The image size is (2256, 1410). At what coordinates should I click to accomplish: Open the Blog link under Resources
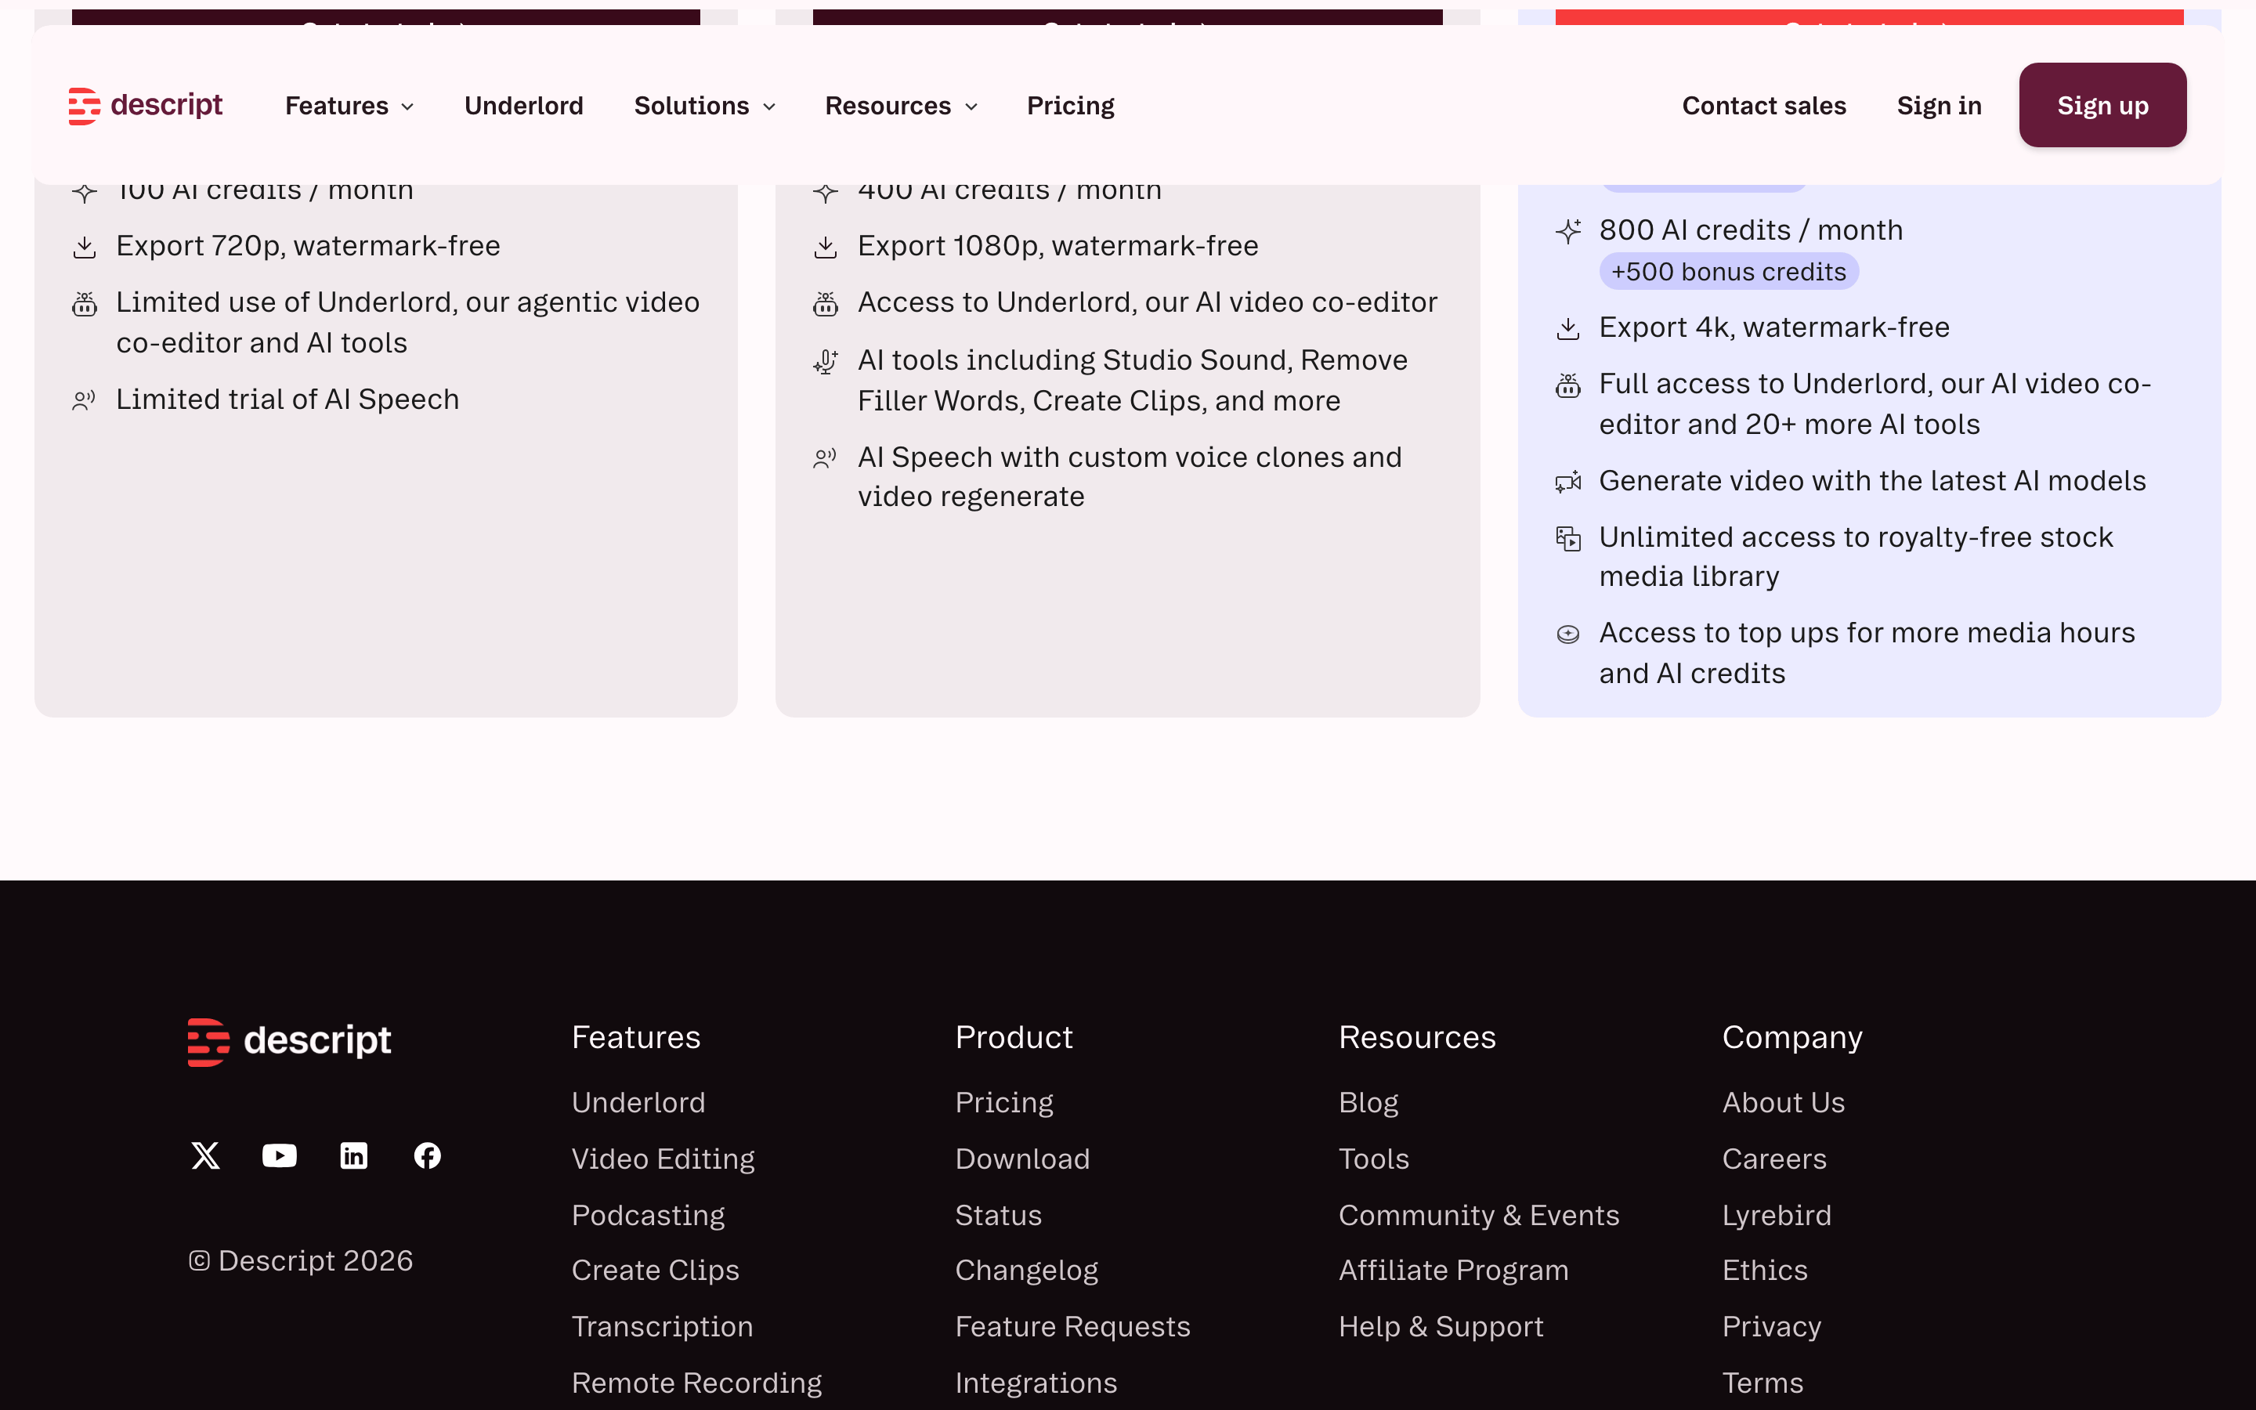coord(1368,1102)
